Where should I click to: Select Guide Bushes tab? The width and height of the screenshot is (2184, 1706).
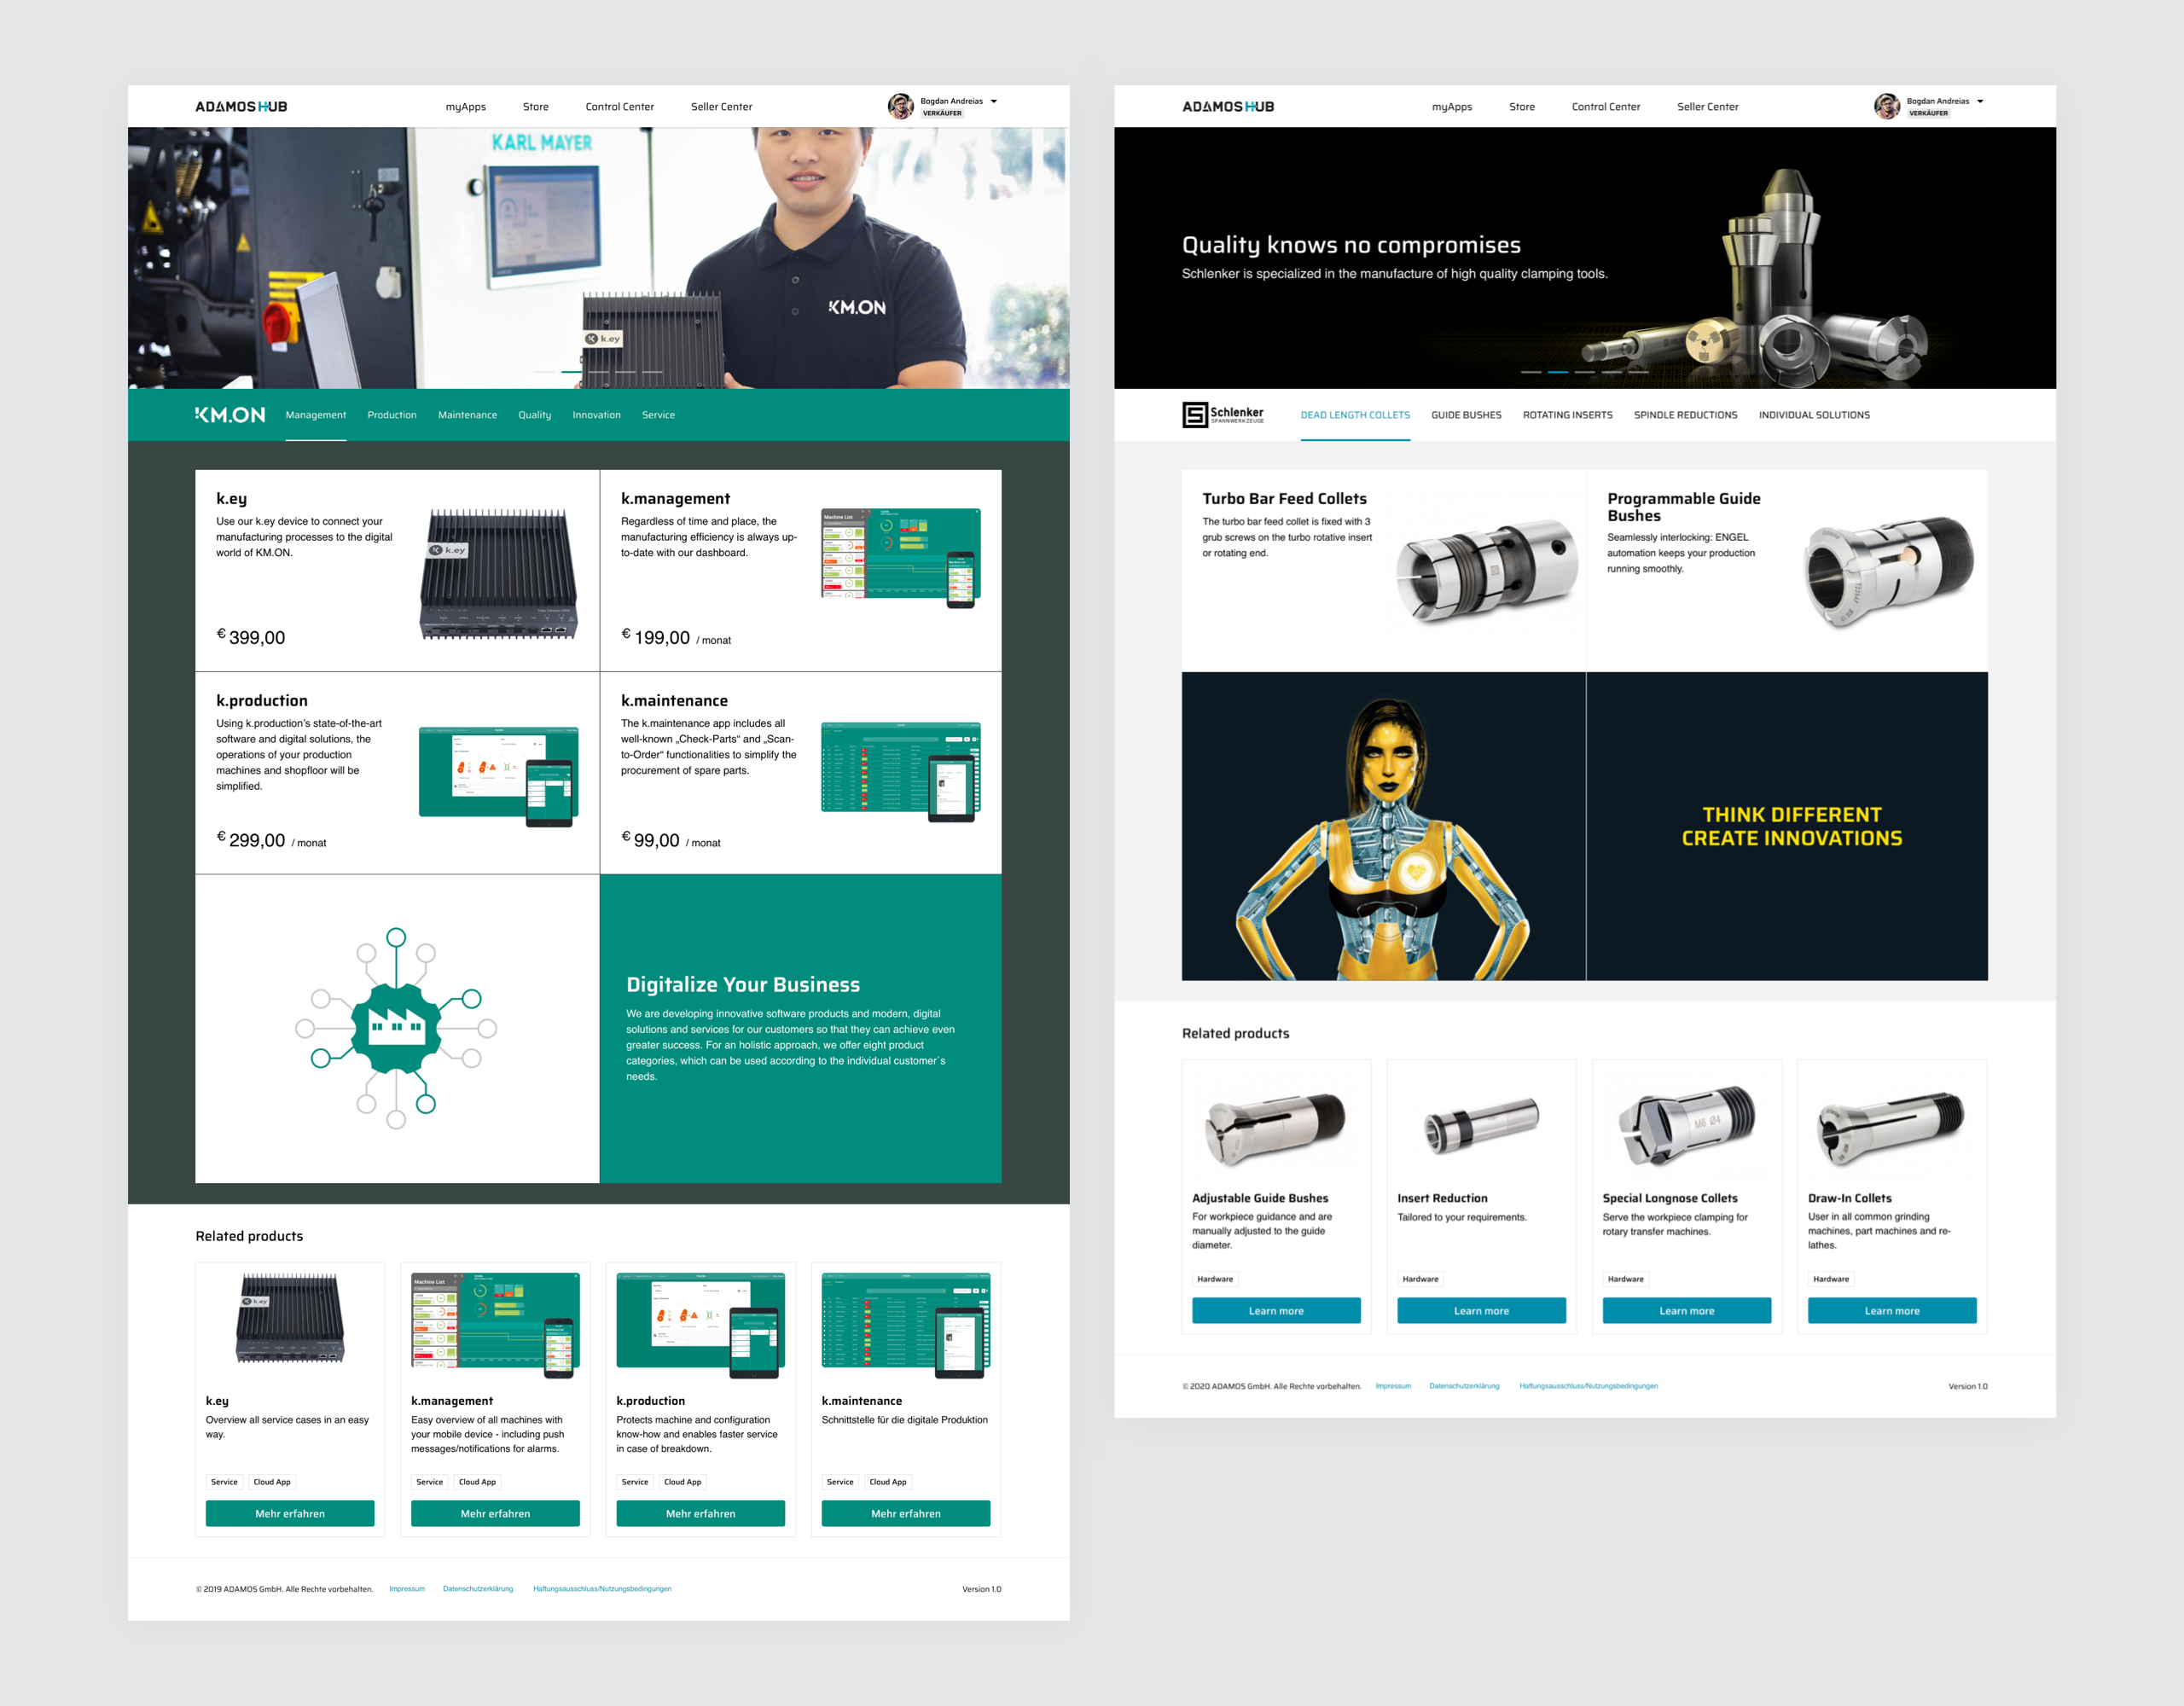1466,415
